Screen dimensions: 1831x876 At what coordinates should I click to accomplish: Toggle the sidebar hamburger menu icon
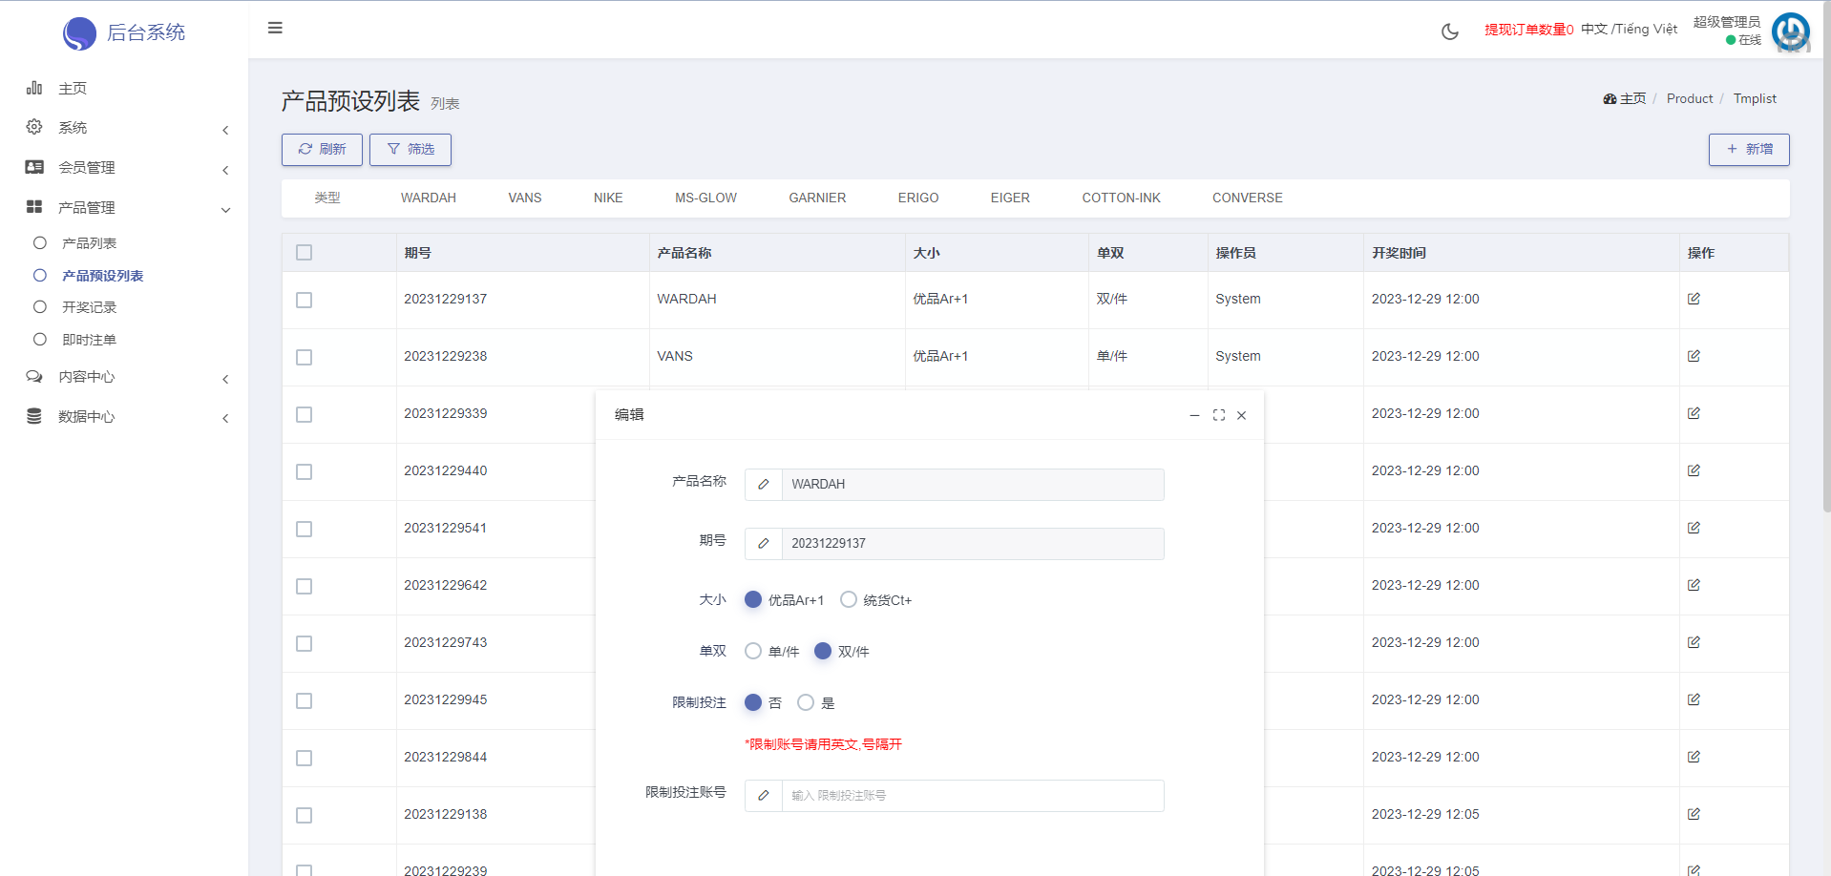[x=275, y=28]
